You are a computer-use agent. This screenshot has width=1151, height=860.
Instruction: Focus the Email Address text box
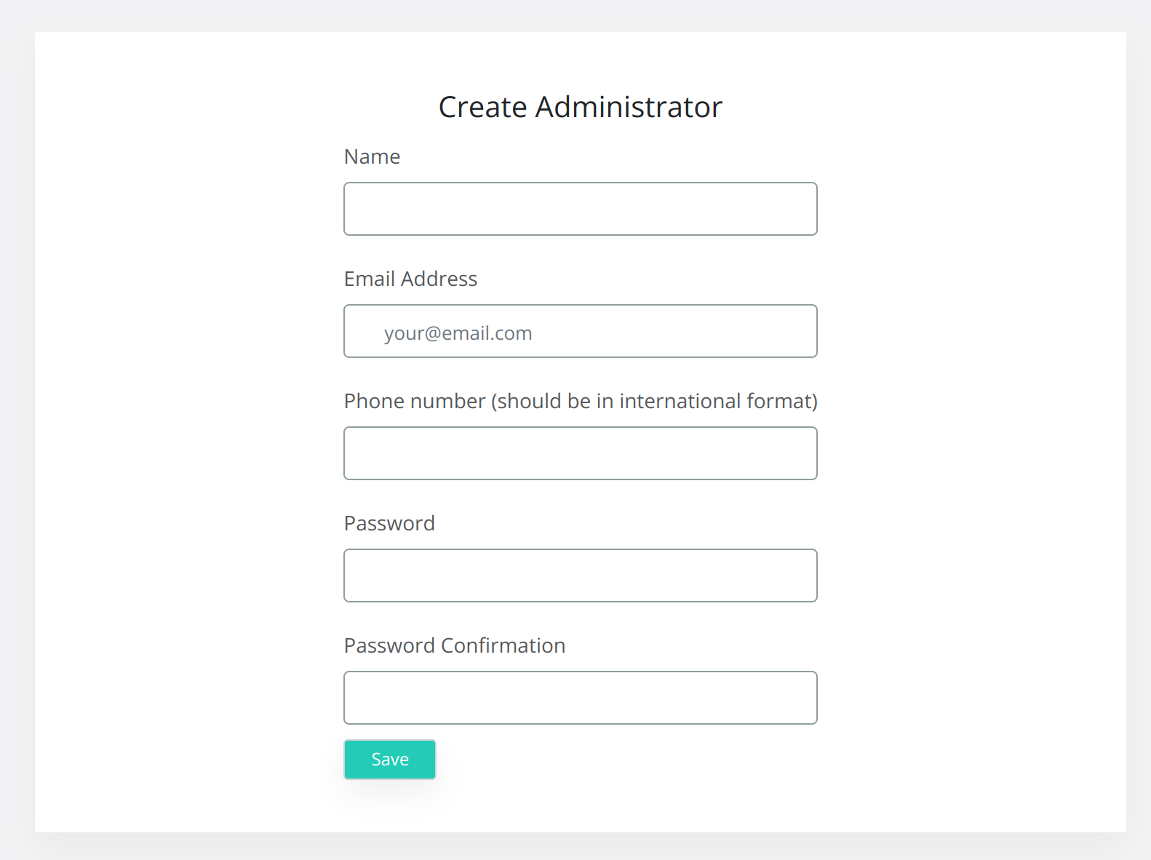point(580,331)
